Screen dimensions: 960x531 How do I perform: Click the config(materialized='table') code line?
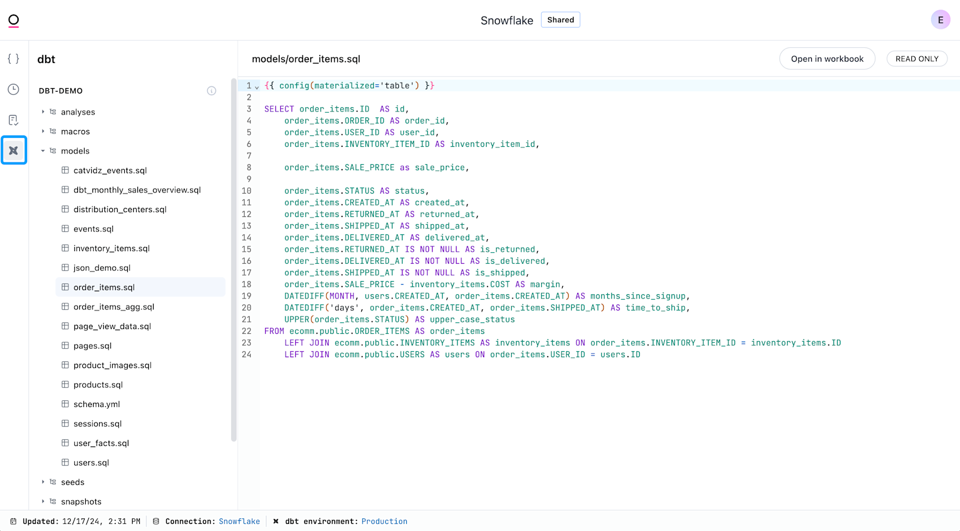(x=349, y=86)
